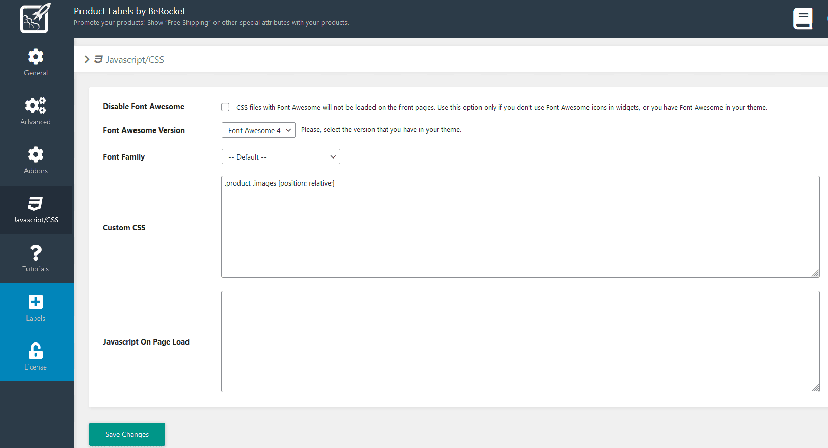The width and height of the screenshot is (828, 448).
Task: Click the BeRocket rocket logo icon
Action: 35,18
